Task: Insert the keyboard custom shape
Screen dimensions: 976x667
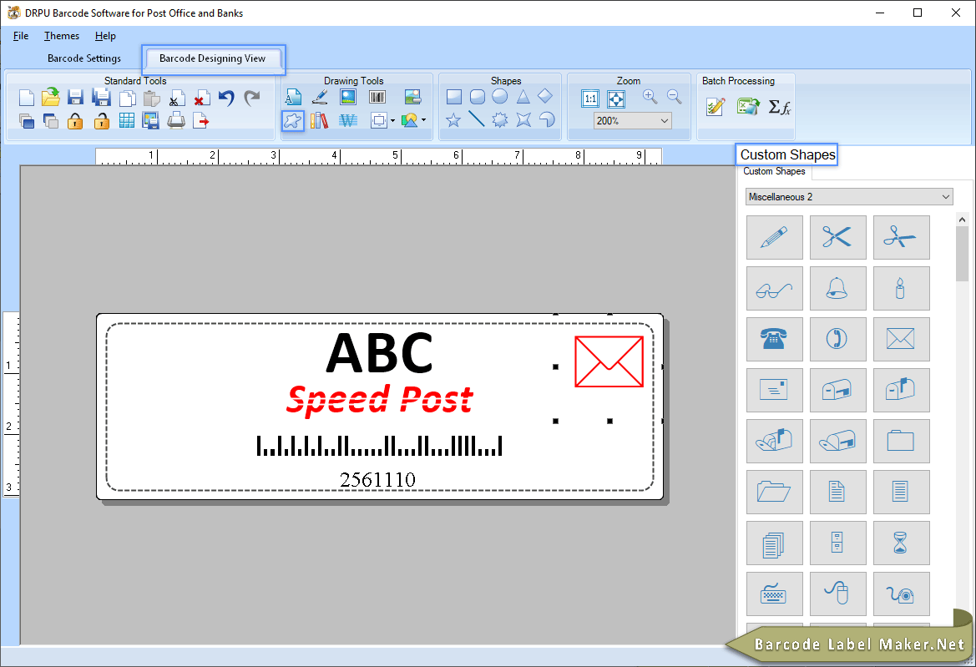Action: (774, 594)
